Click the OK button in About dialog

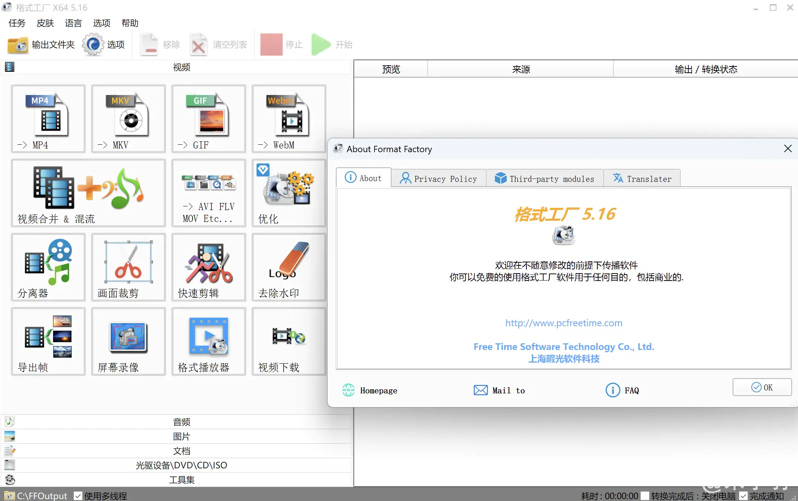(x=762, y=387)
